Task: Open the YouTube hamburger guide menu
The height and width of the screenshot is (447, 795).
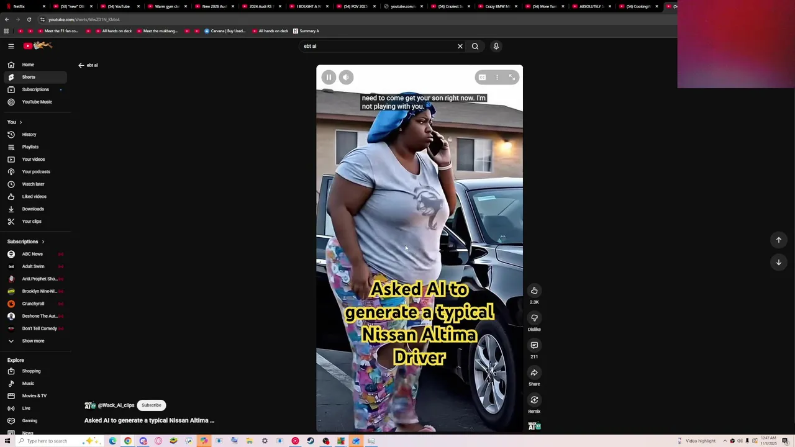Action: [x=11, y=46]
